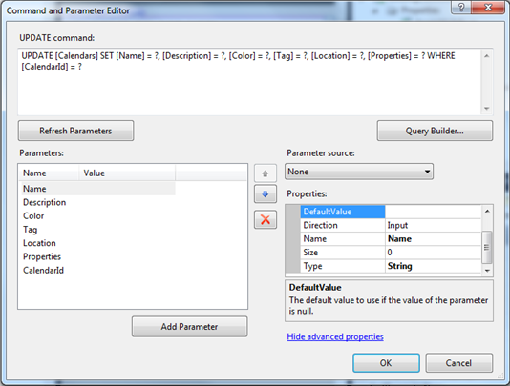The width and height of the screenshot is (510, 386).
Task: Delete the parameter with the red X
Action: pyautogui.click(x=266, y=220)
